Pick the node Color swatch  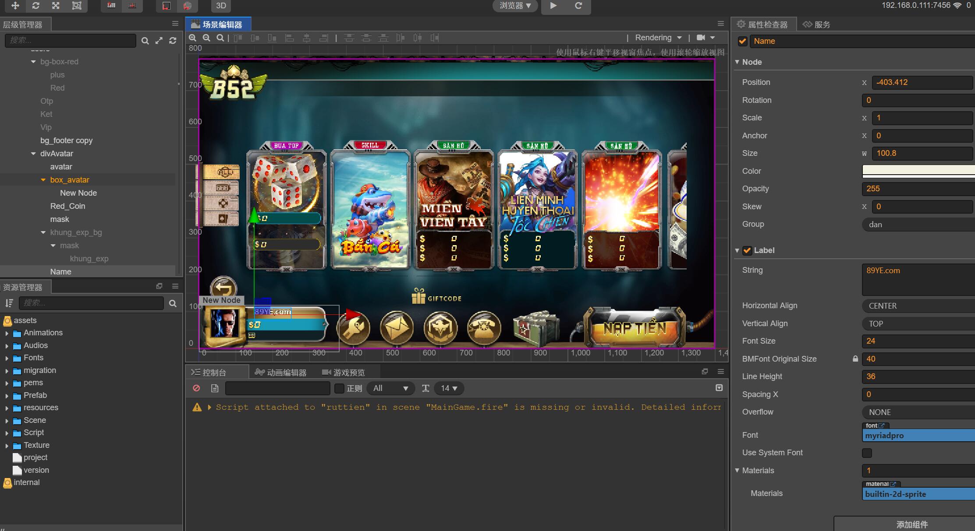click(918, 171)
